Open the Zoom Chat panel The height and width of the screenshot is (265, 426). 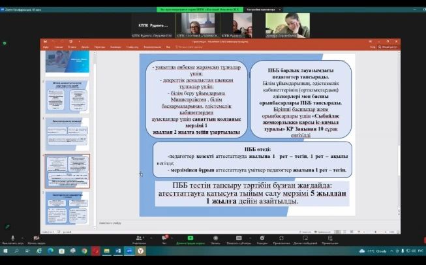[x=166, y=239]
